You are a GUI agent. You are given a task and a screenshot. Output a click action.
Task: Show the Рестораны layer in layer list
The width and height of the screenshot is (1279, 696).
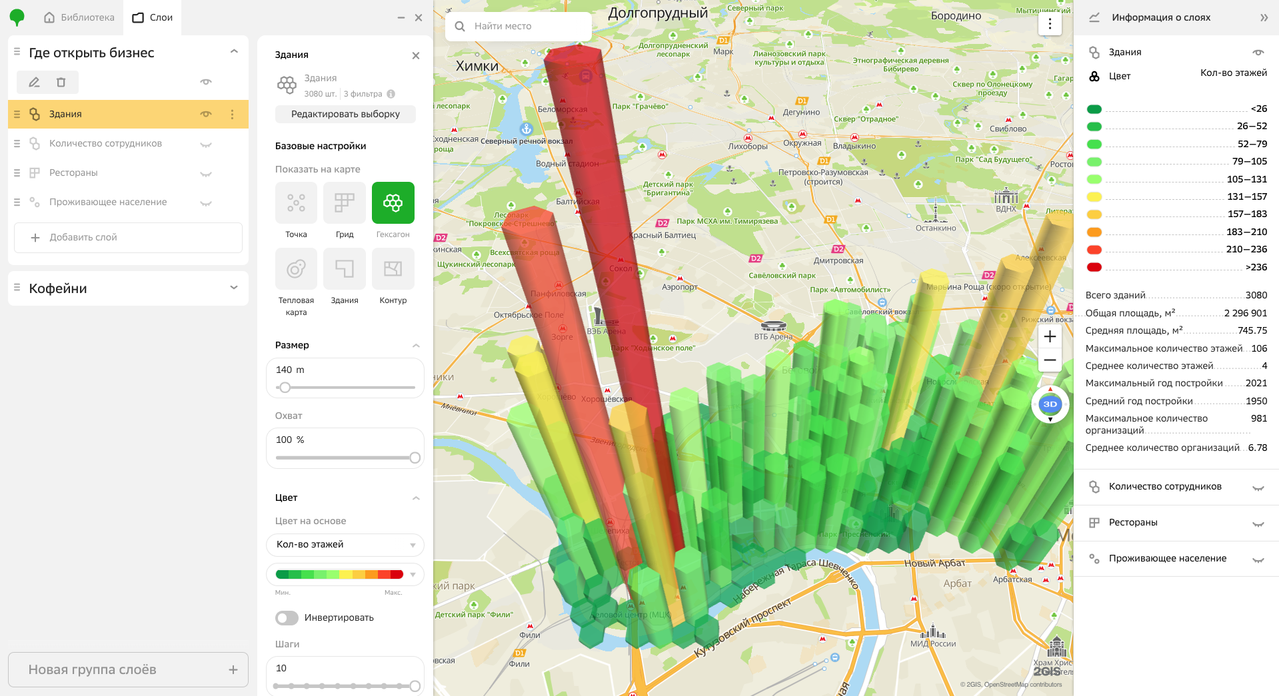[206, 173]
